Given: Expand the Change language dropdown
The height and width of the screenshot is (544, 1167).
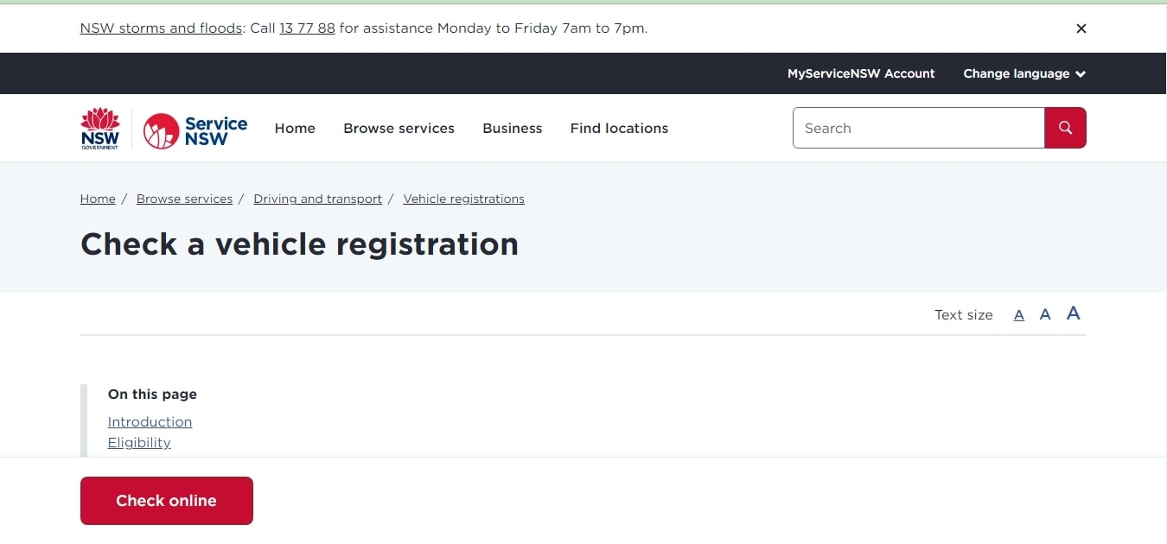Looking at the screenshot, I should pyautogui.click(x=1024, y=73).
